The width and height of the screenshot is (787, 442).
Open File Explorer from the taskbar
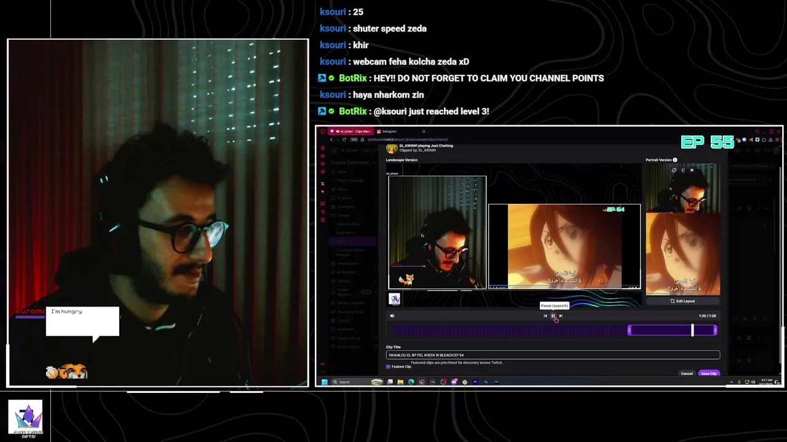point(400,382)
